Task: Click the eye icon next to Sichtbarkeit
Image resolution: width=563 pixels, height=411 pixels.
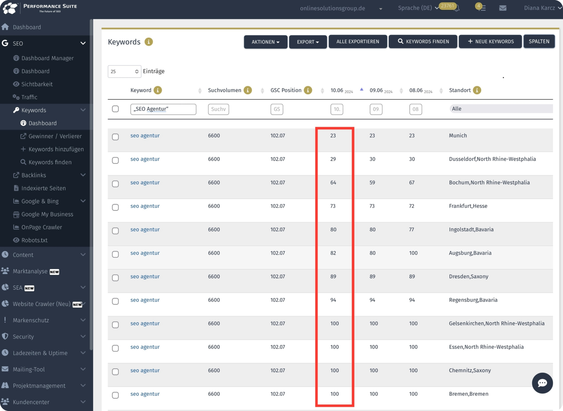Action: point(16,84)
